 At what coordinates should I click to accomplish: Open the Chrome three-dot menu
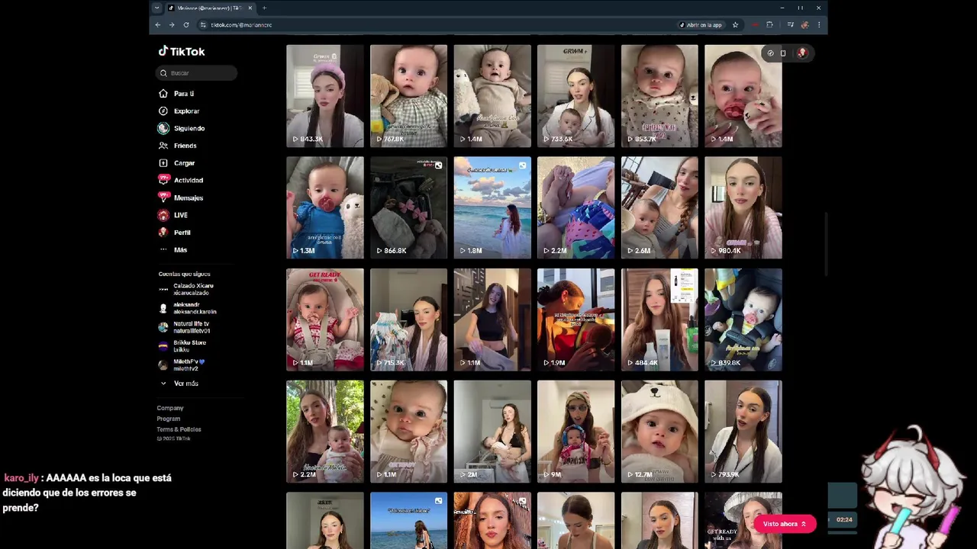pyautogui.click(x=819, y=25)
